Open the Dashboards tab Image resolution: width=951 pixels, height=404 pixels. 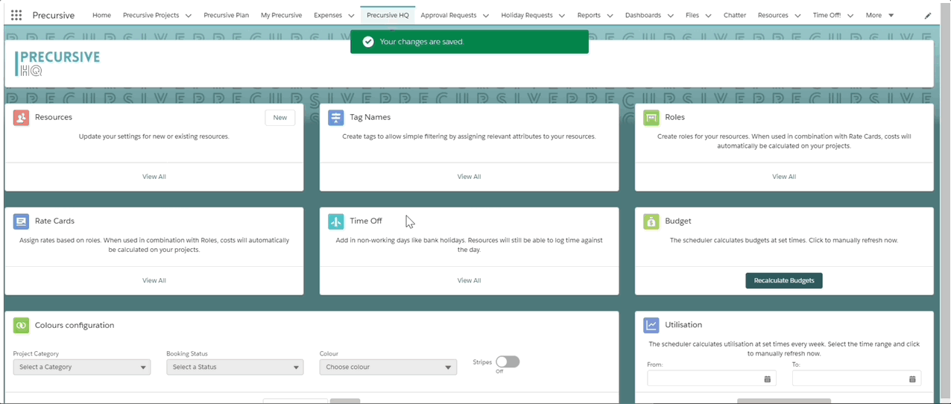tap(643, 15)
